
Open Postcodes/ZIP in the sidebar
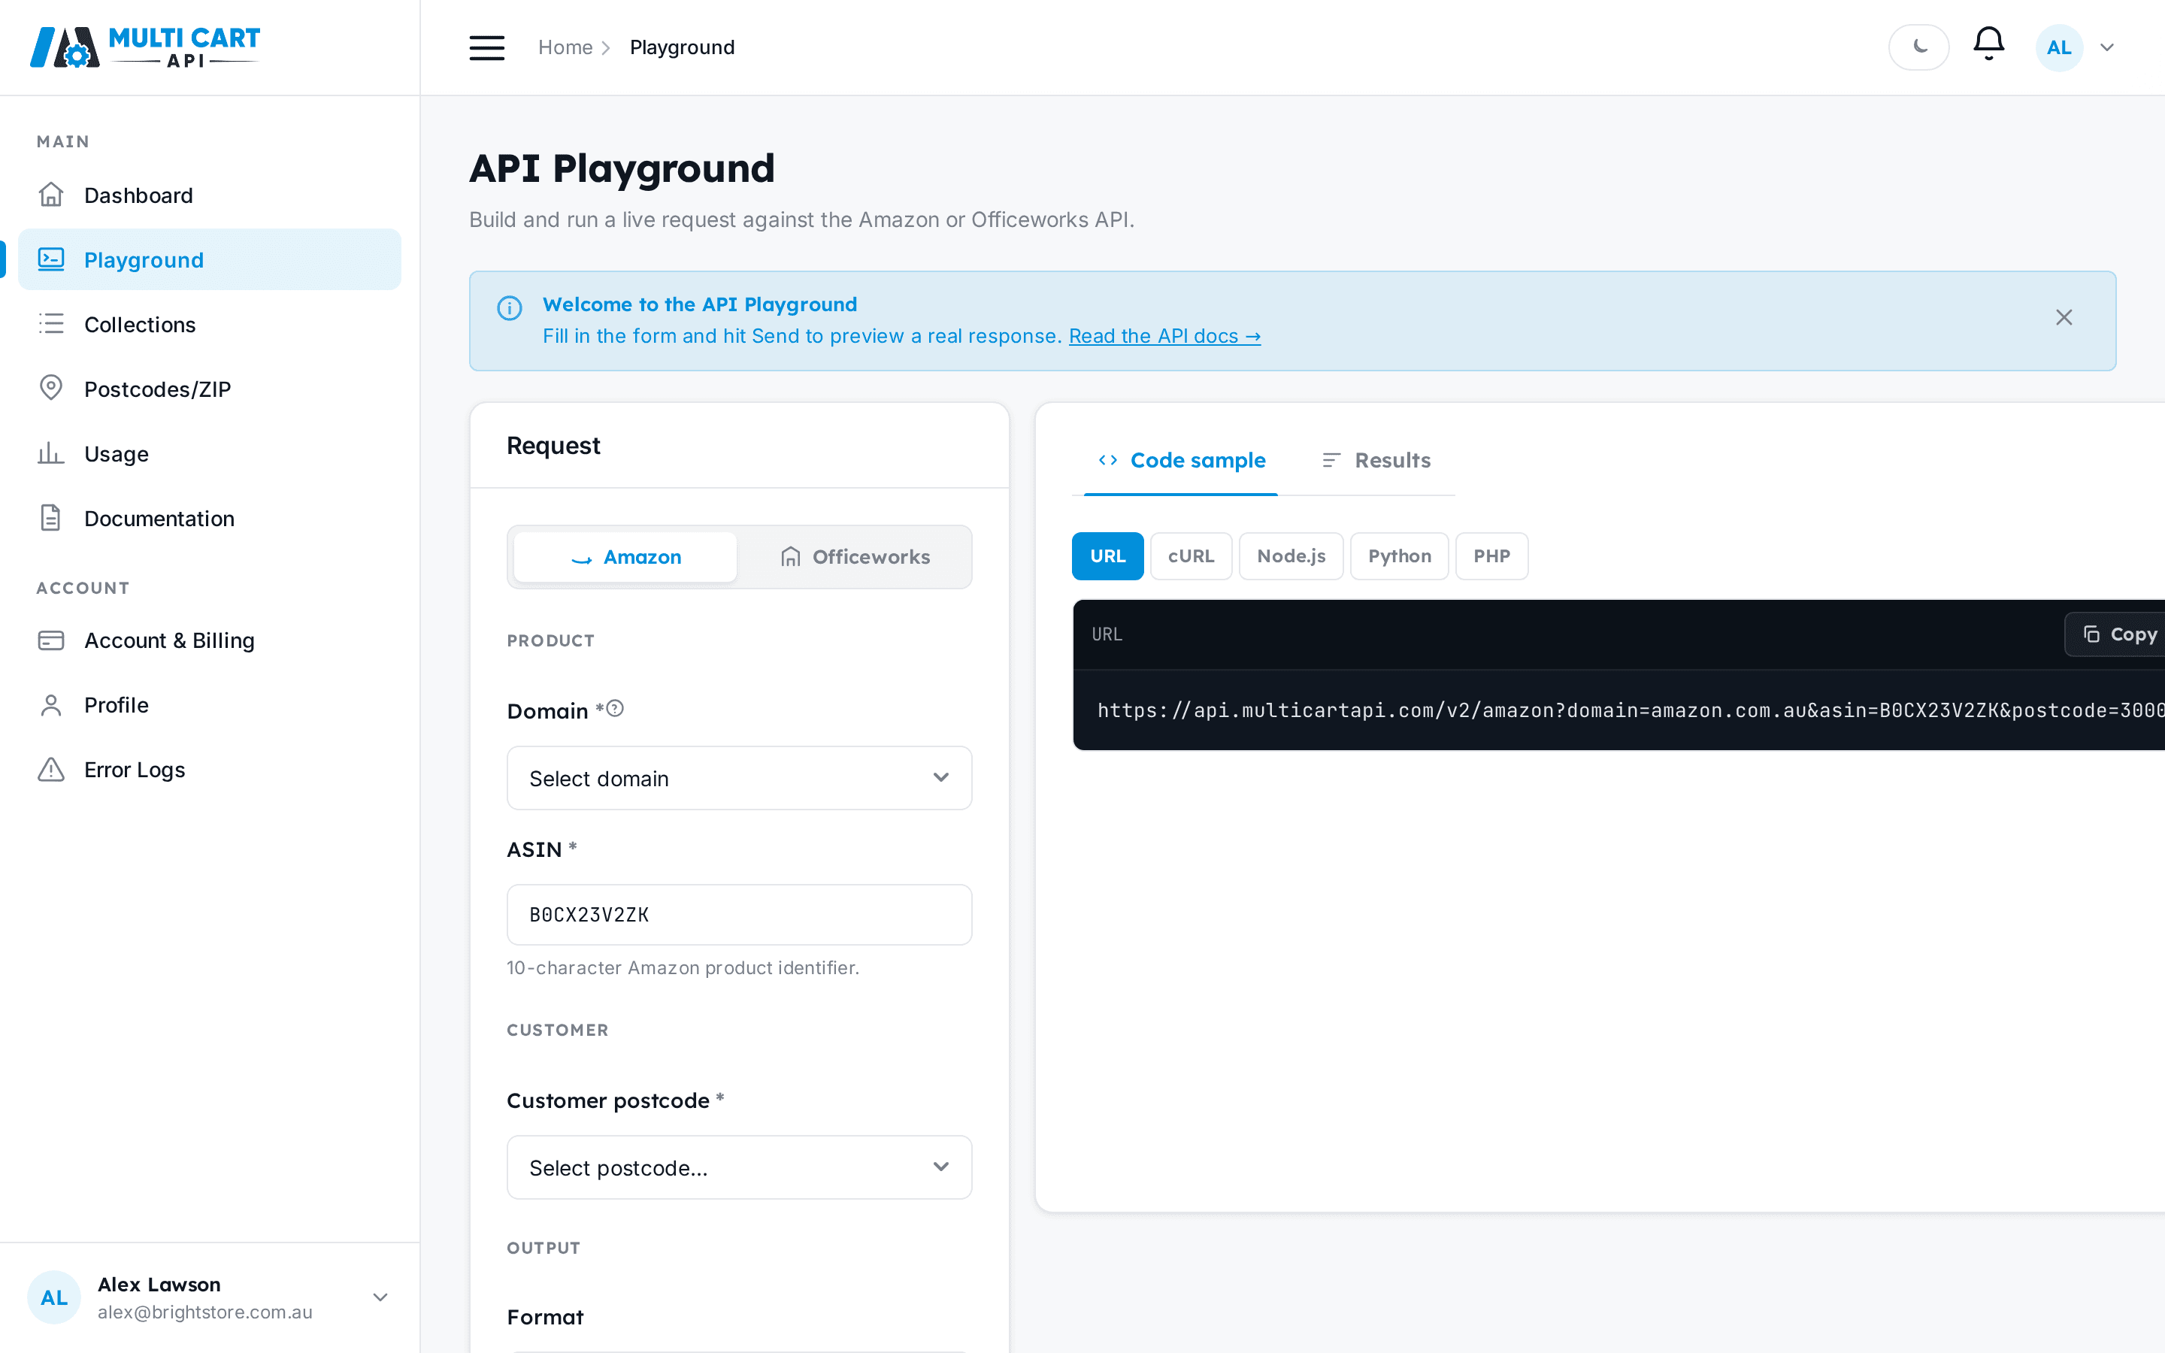coord(209,389)
